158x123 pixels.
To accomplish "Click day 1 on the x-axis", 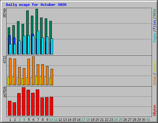I will pyautogui.click(x=10, y=120).
